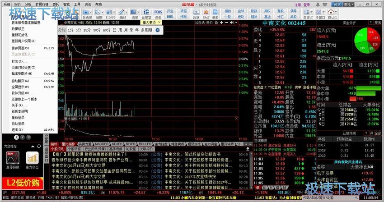This screenshot has width=384, height=202.
Task: Select the 15分 period option
Action: 87,30
